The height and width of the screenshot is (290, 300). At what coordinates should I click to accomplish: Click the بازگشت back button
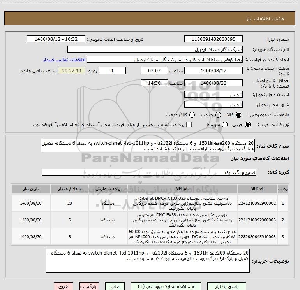[x=89, y=286]
